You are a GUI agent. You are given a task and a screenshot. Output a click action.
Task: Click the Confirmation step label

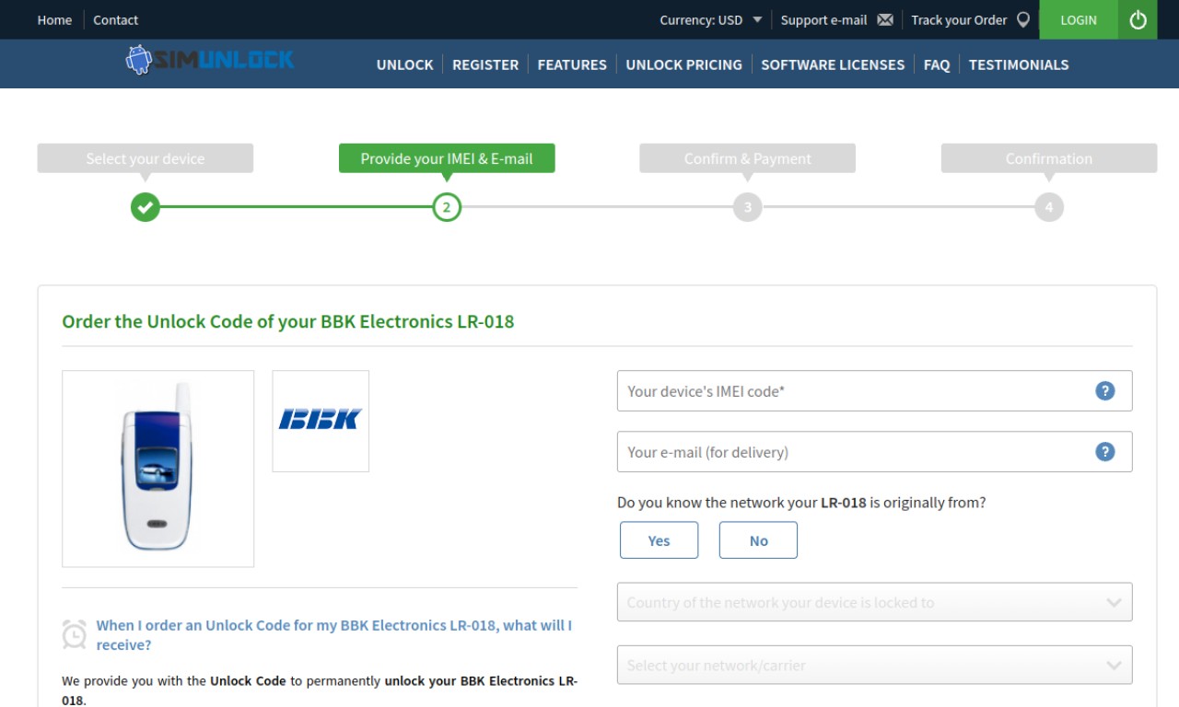1049,158
